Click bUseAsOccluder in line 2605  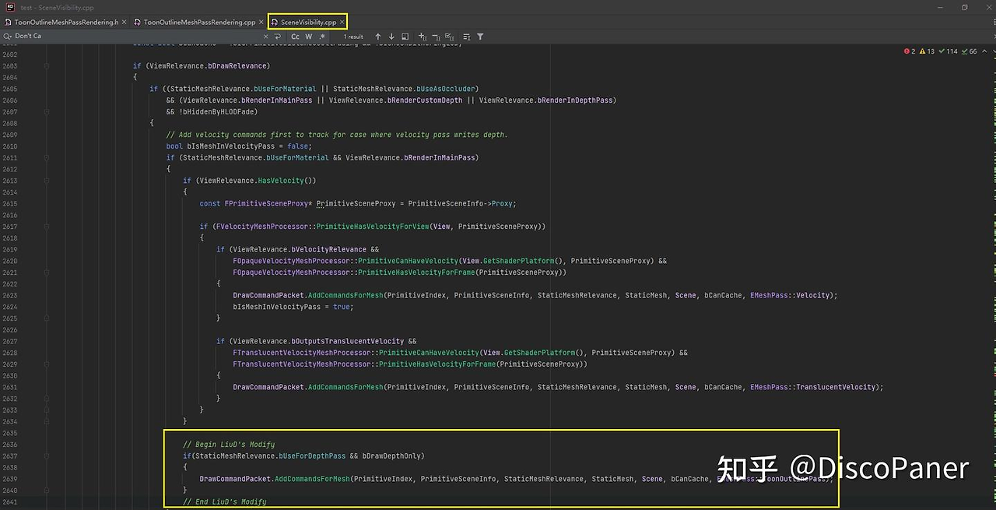coord(445,89)
